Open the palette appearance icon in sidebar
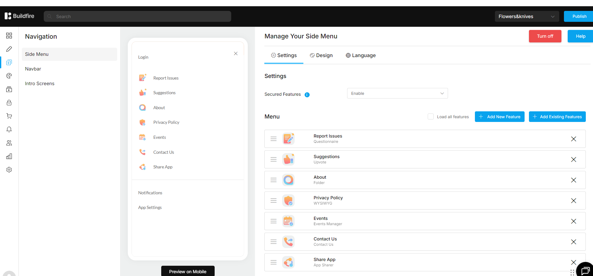 click(x=9, y=76)
